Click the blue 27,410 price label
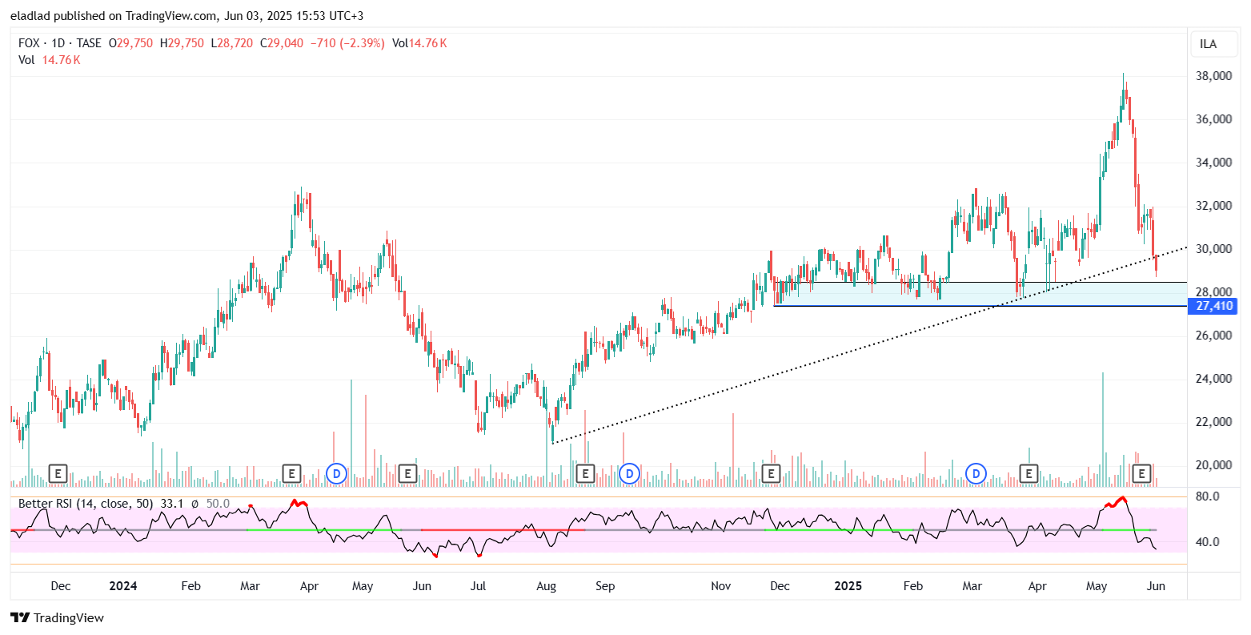The image size is (1251, 635). 1213,306
